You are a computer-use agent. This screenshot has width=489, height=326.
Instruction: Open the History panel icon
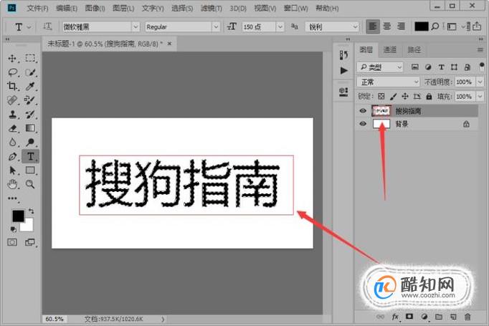click(x=343, y=55)
